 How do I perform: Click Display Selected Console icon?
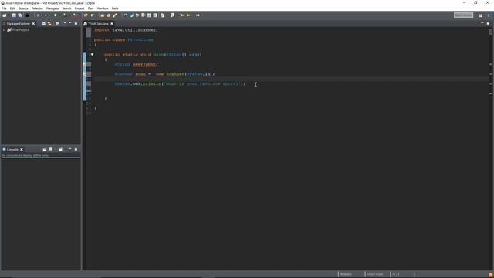51,149
